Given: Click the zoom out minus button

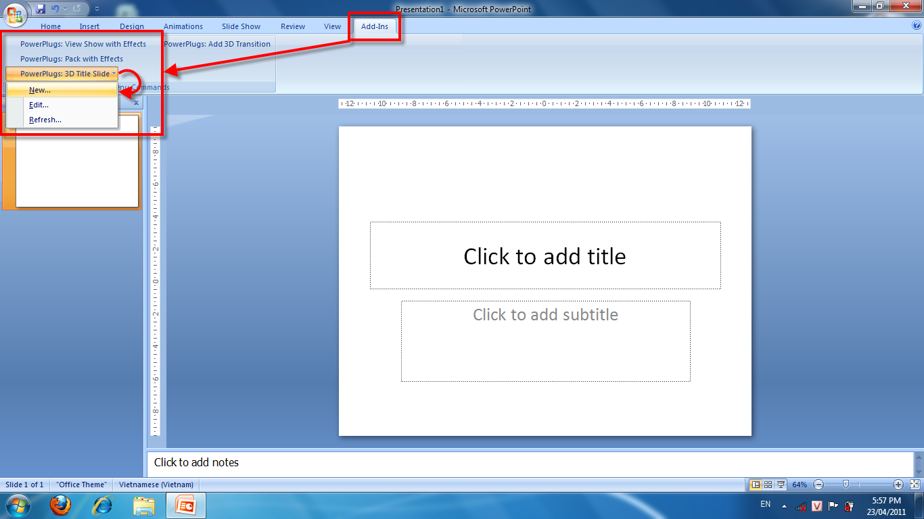Looking at the screenshot, I should (818, 485).
